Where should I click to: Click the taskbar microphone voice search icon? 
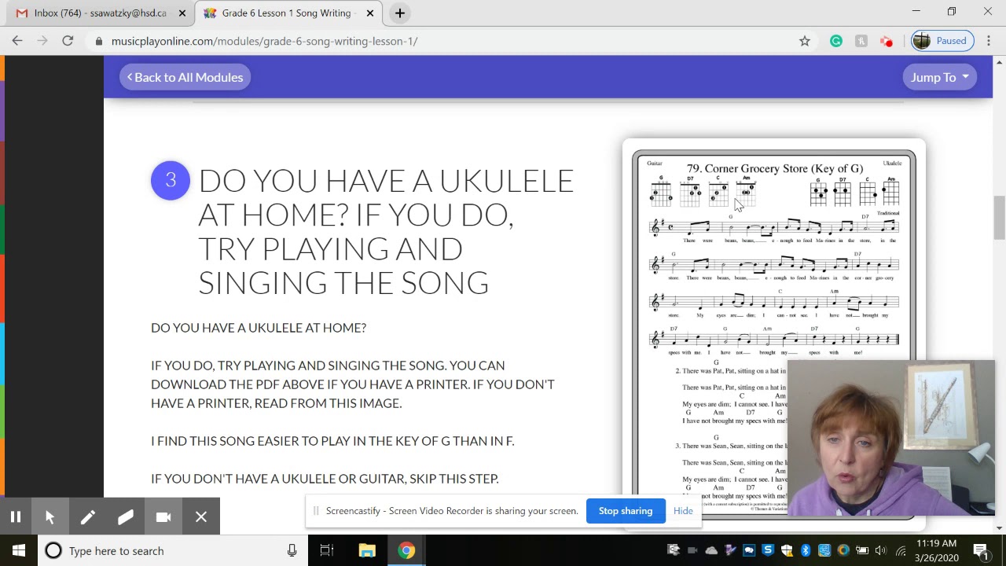pyautogui.click(x=292, y=550)
